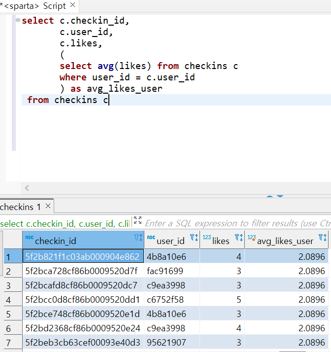This screenshot has width=331, height=352.
Task: Select the checkin_id column header
Action: (83, 240)
